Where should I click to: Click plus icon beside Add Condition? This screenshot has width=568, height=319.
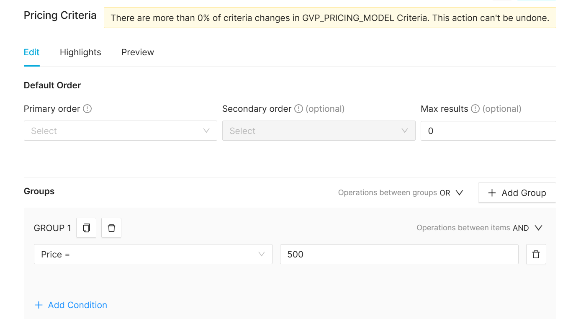(39, 305)
